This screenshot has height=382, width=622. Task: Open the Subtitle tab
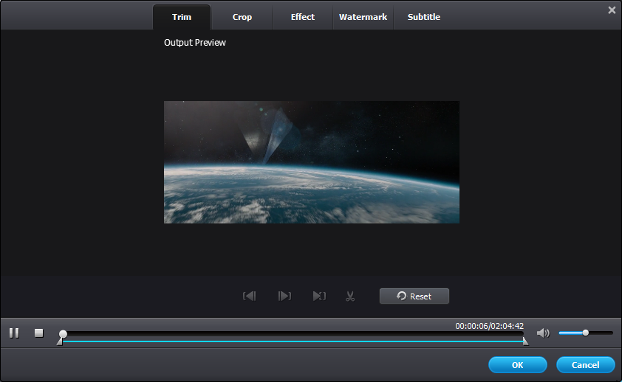coord(424,17)
